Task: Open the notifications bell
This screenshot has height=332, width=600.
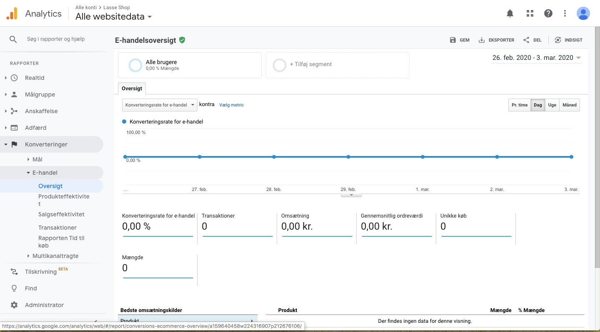Action: (510, 13)
